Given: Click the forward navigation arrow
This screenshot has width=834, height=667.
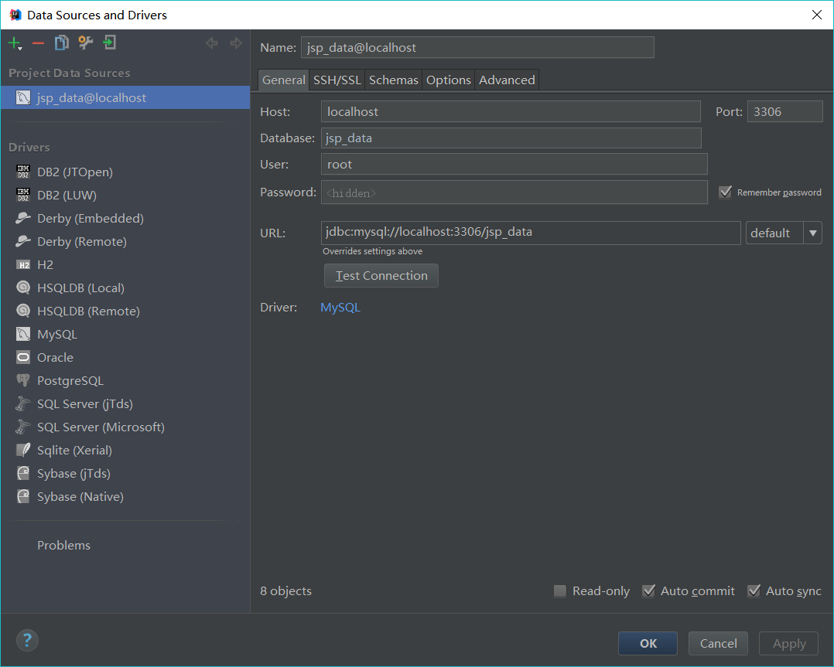Looking at the screenshot, I should pos(236,43).
